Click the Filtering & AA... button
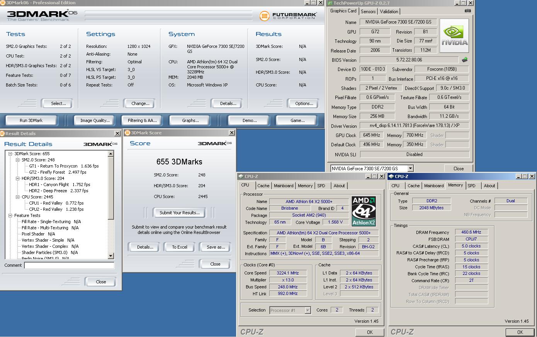Viewport: 537px width, 337px height. [142, 120]
